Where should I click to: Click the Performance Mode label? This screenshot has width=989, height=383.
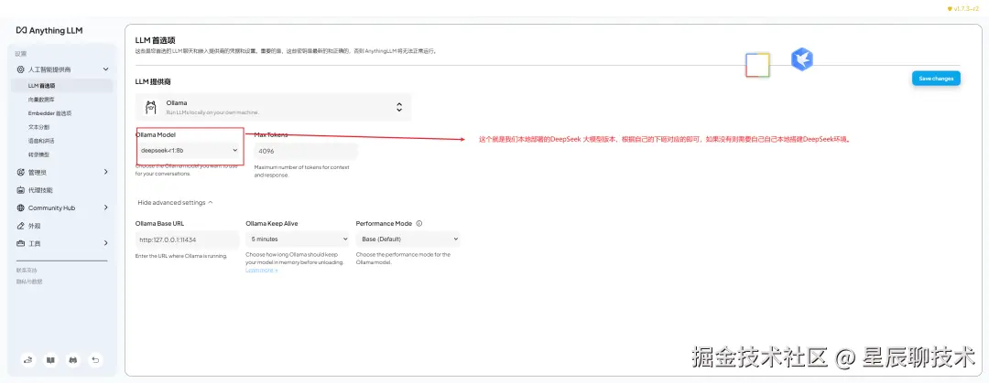(x=384, y=223)
